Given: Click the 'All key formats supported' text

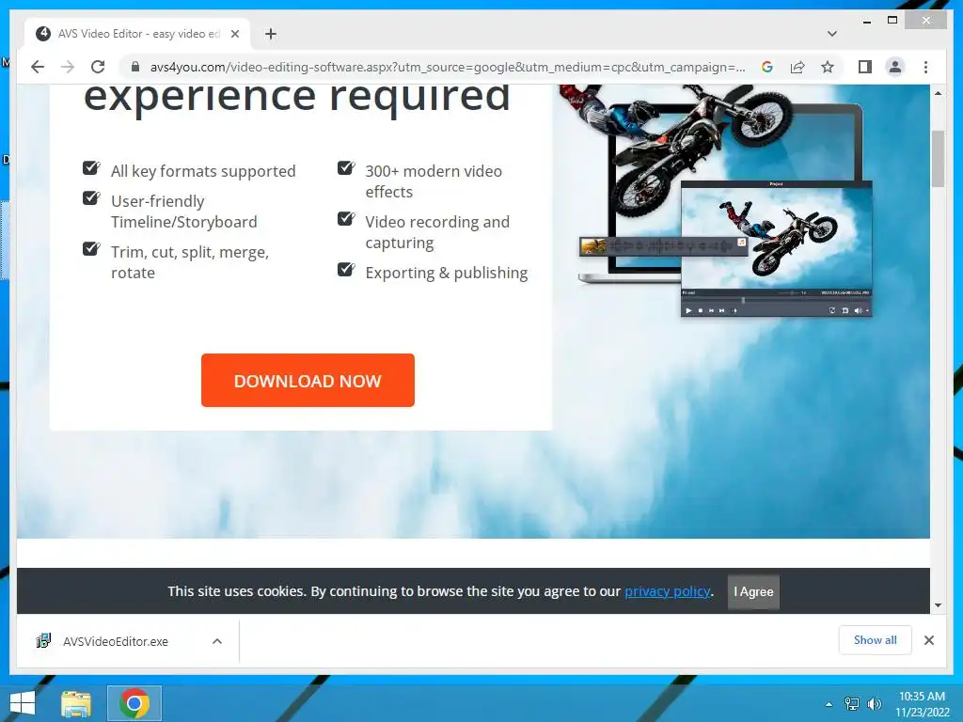Looking at the screenshot, I should (203, 171).
